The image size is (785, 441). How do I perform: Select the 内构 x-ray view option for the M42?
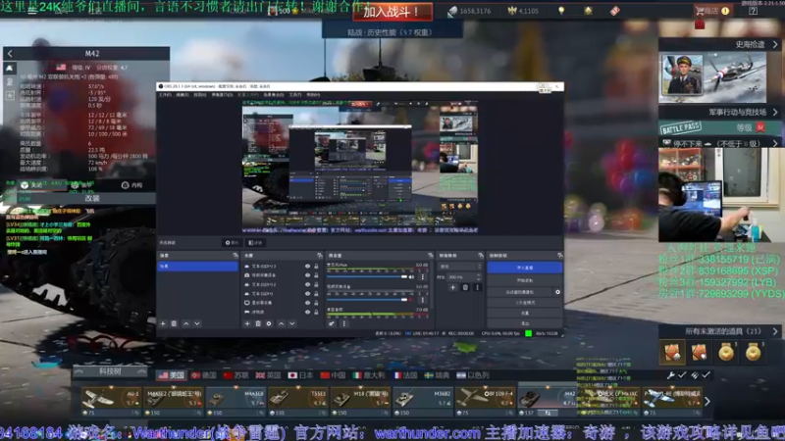pyautogui.click(x=132, y=185)
